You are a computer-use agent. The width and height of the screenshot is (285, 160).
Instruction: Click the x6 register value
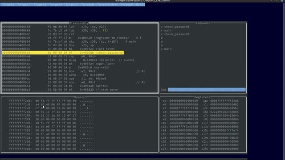pyautogui.click(x=184, y=116)
